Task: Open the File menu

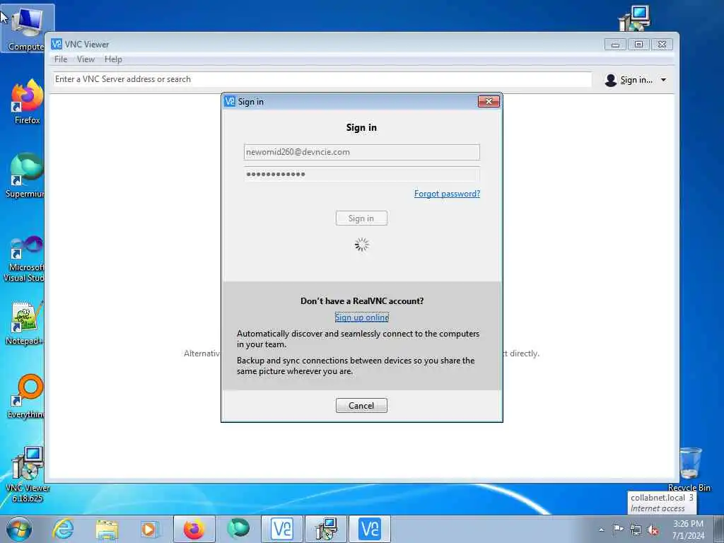Action: (x=61, y=59)
